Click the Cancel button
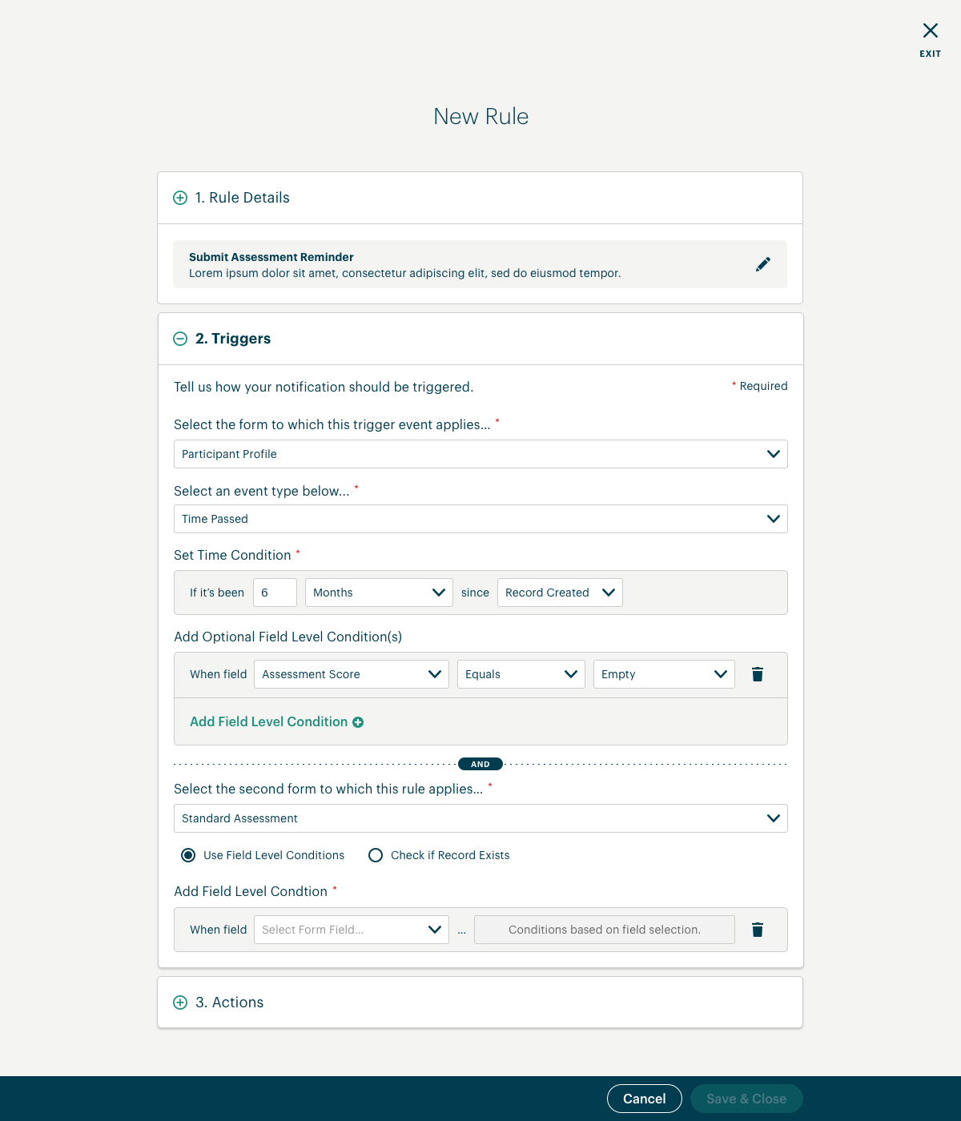 pyautogui.click(x=645, y=1099)
